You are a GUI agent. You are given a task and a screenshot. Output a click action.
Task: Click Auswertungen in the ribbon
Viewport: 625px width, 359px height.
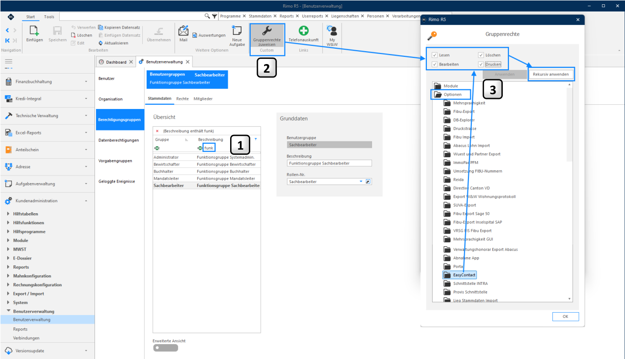[209, 35]
